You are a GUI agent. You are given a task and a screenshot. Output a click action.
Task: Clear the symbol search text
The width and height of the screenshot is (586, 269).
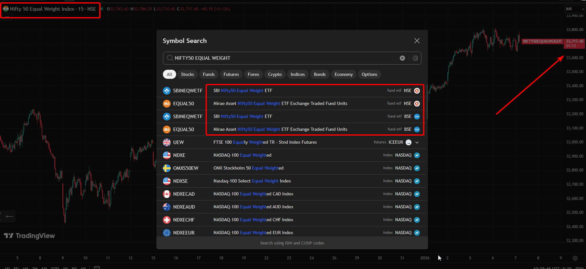(x=402, y=58)
